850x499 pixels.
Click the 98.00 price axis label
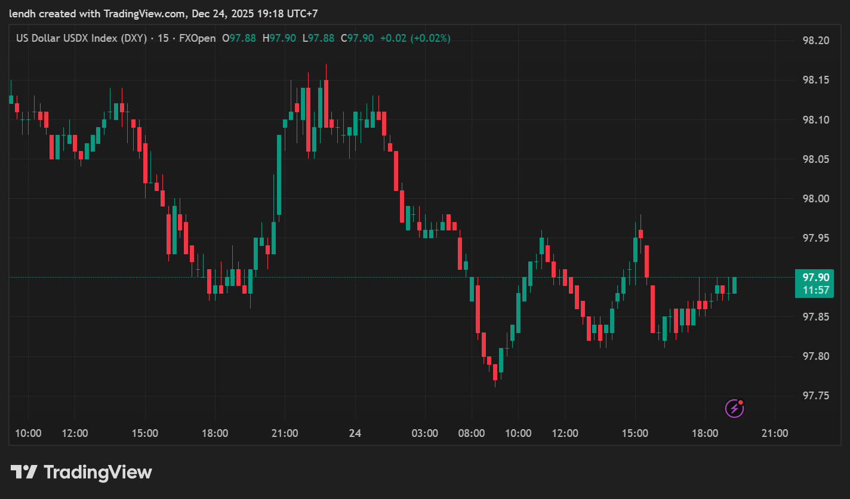point(815,199)
